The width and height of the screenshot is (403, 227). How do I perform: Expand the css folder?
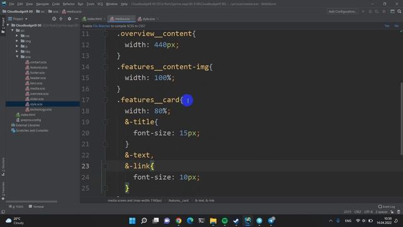pos(17,36)
